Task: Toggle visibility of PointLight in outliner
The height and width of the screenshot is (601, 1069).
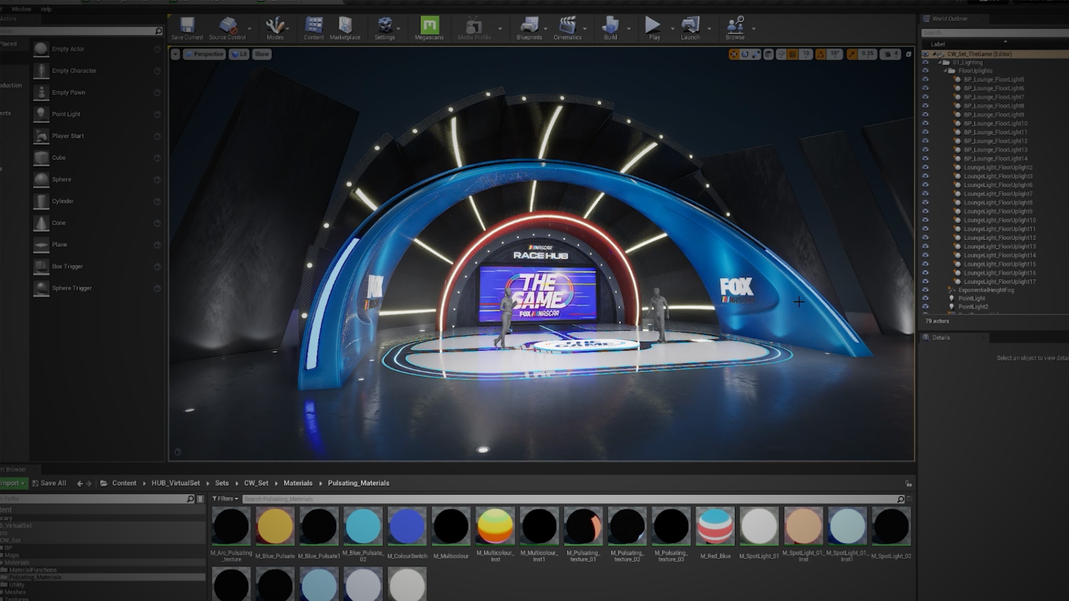Action: 925,298
